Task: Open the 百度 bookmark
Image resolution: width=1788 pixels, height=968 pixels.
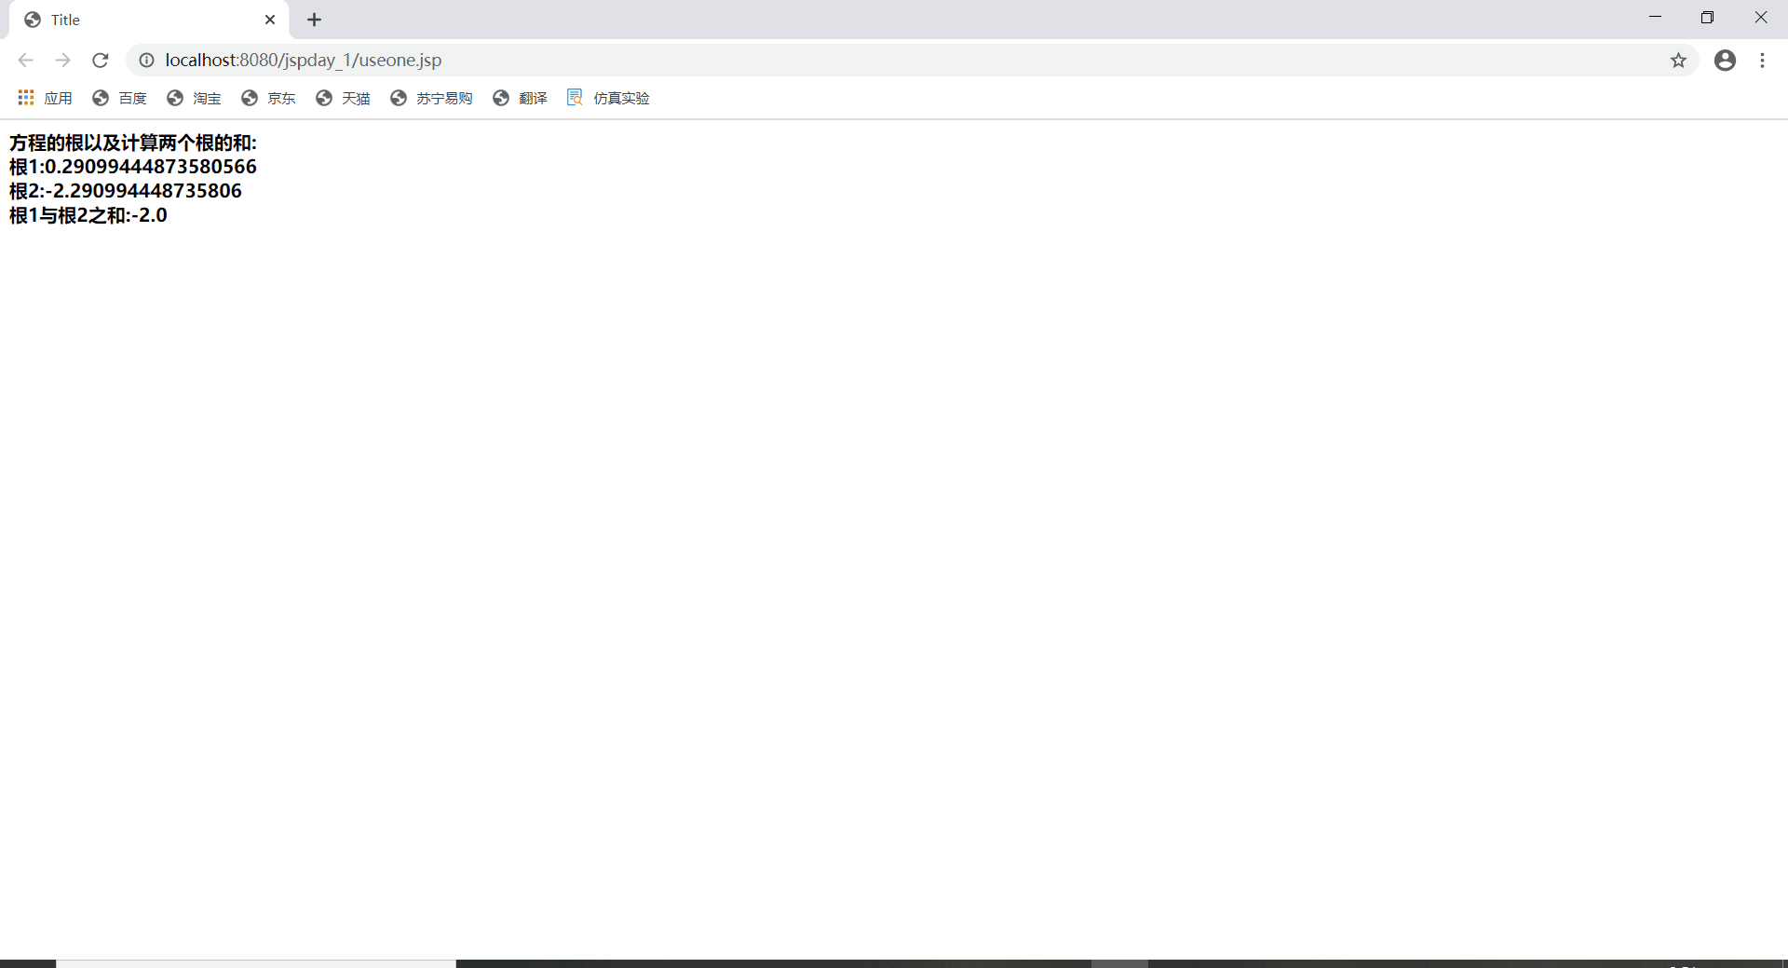Action: click(x=119, y=98)
